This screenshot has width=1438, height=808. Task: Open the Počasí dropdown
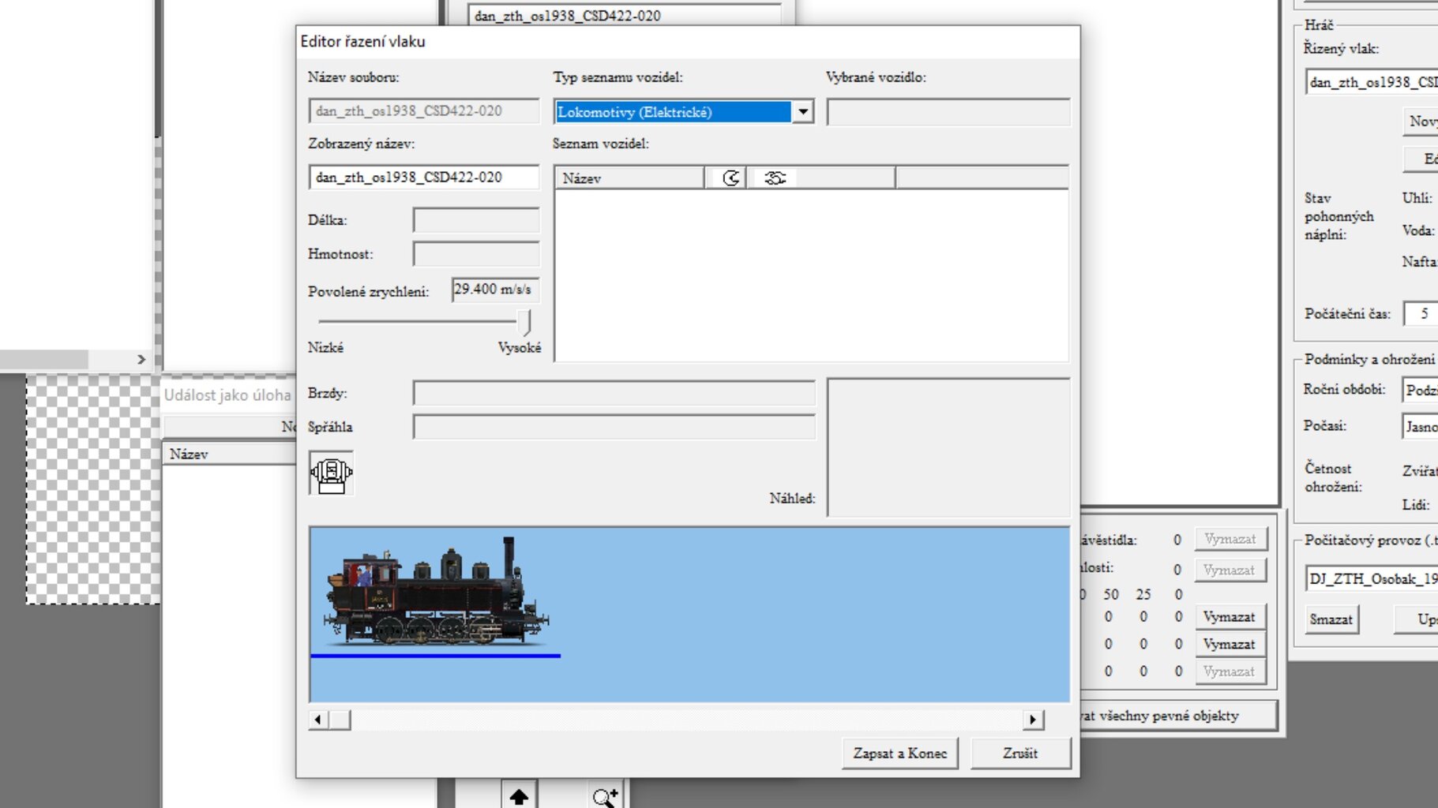pyautogui.click(x=1420, y=426)
